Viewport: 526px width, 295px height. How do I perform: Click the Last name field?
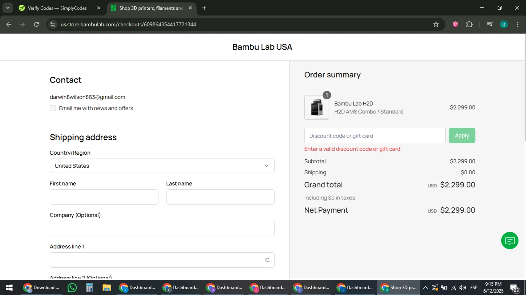[x=220, y=197]
